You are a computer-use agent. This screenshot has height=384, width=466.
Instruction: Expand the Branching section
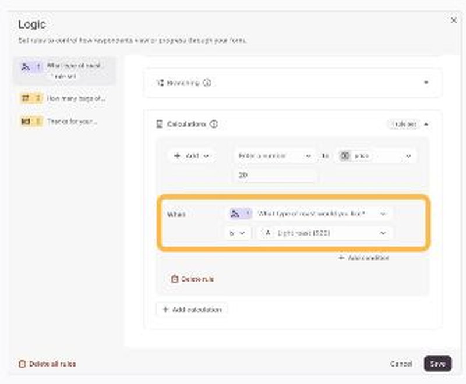(426, 83)
